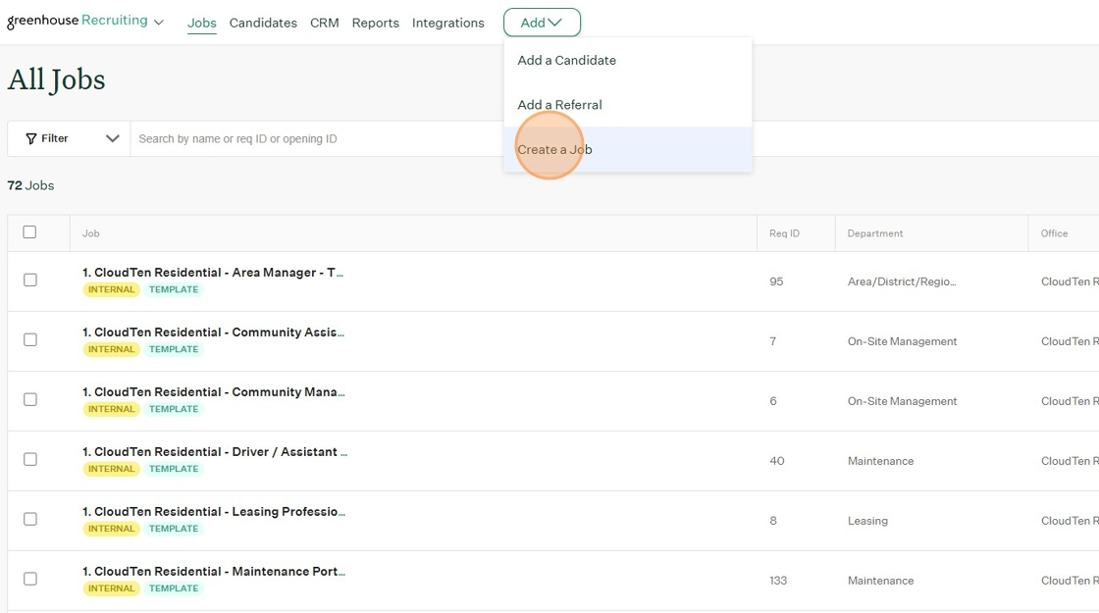This screenshot has height=613, width=1099.
Task: Sort by the Req ID column header
Action: pos(784,233)
